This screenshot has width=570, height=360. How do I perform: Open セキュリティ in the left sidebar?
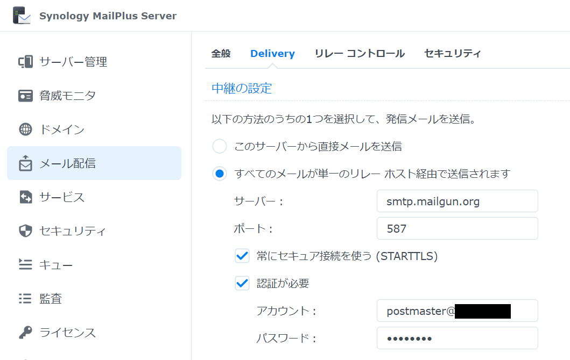pyautogui.click(x=94, y=231)
